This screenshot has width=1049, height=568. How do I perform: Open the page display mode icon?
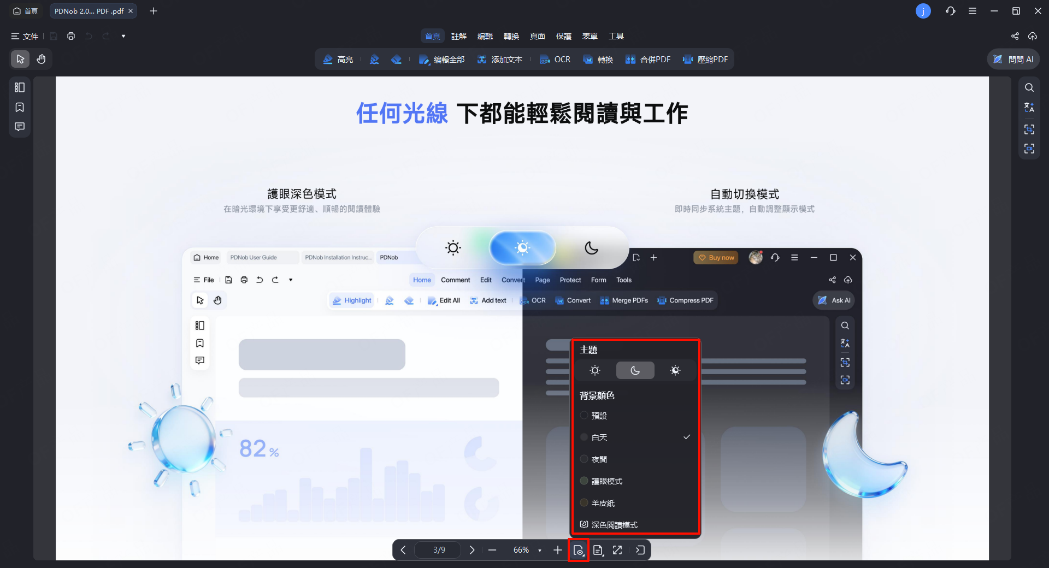598,550
